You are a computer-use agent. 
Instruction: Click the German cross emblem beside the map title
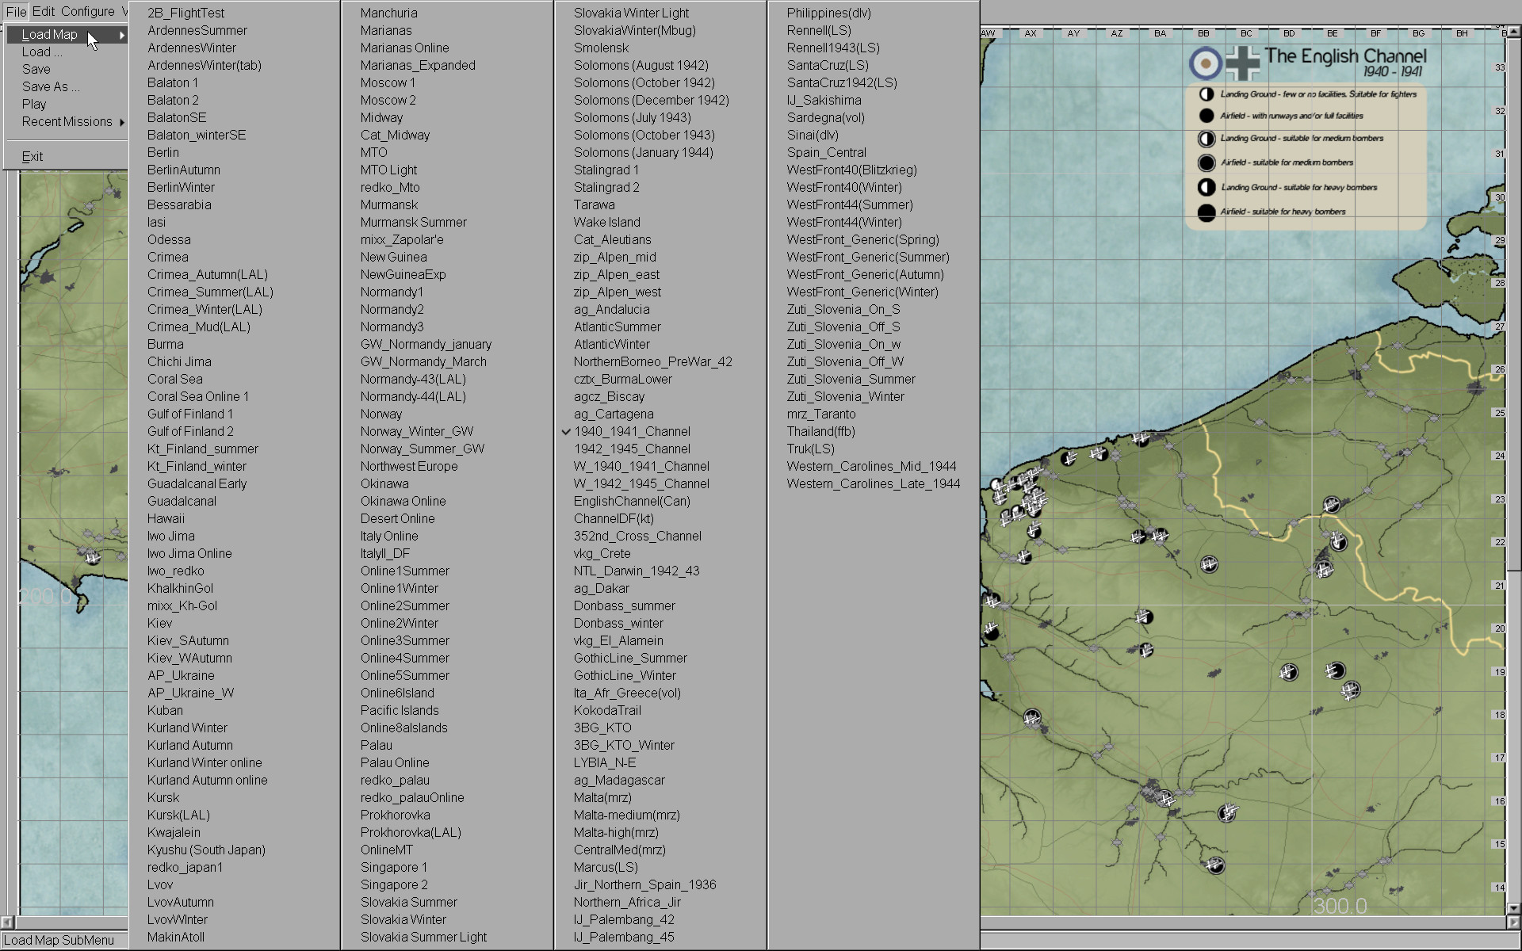tap(1242, 63)
